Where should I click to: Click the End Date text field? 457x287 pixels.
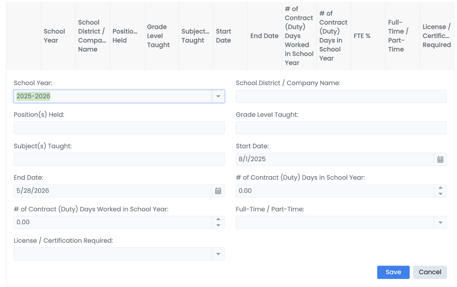(113, 191)
